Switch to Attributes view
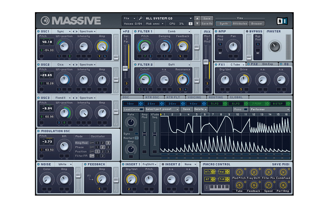Screen dimensions: 325x207 tap(240, 24)
